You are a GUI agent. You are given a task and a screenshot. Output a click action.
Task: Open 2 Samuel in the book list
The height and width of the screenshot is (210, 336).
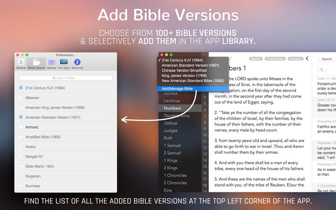click(180, 153)
